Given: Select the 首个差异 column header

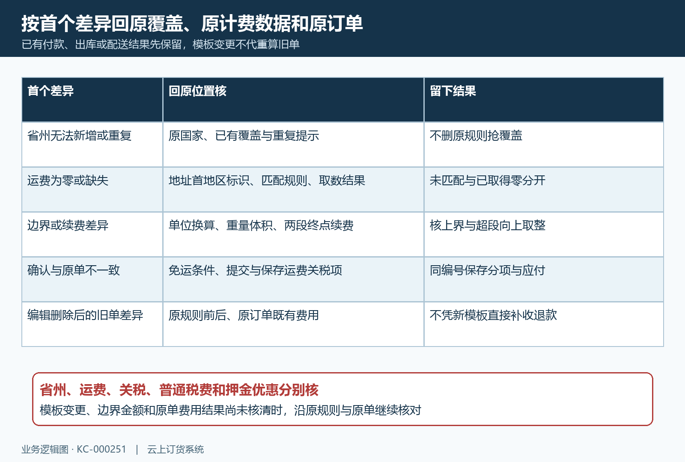Looking at the screenshot, I should click(92, 100).
